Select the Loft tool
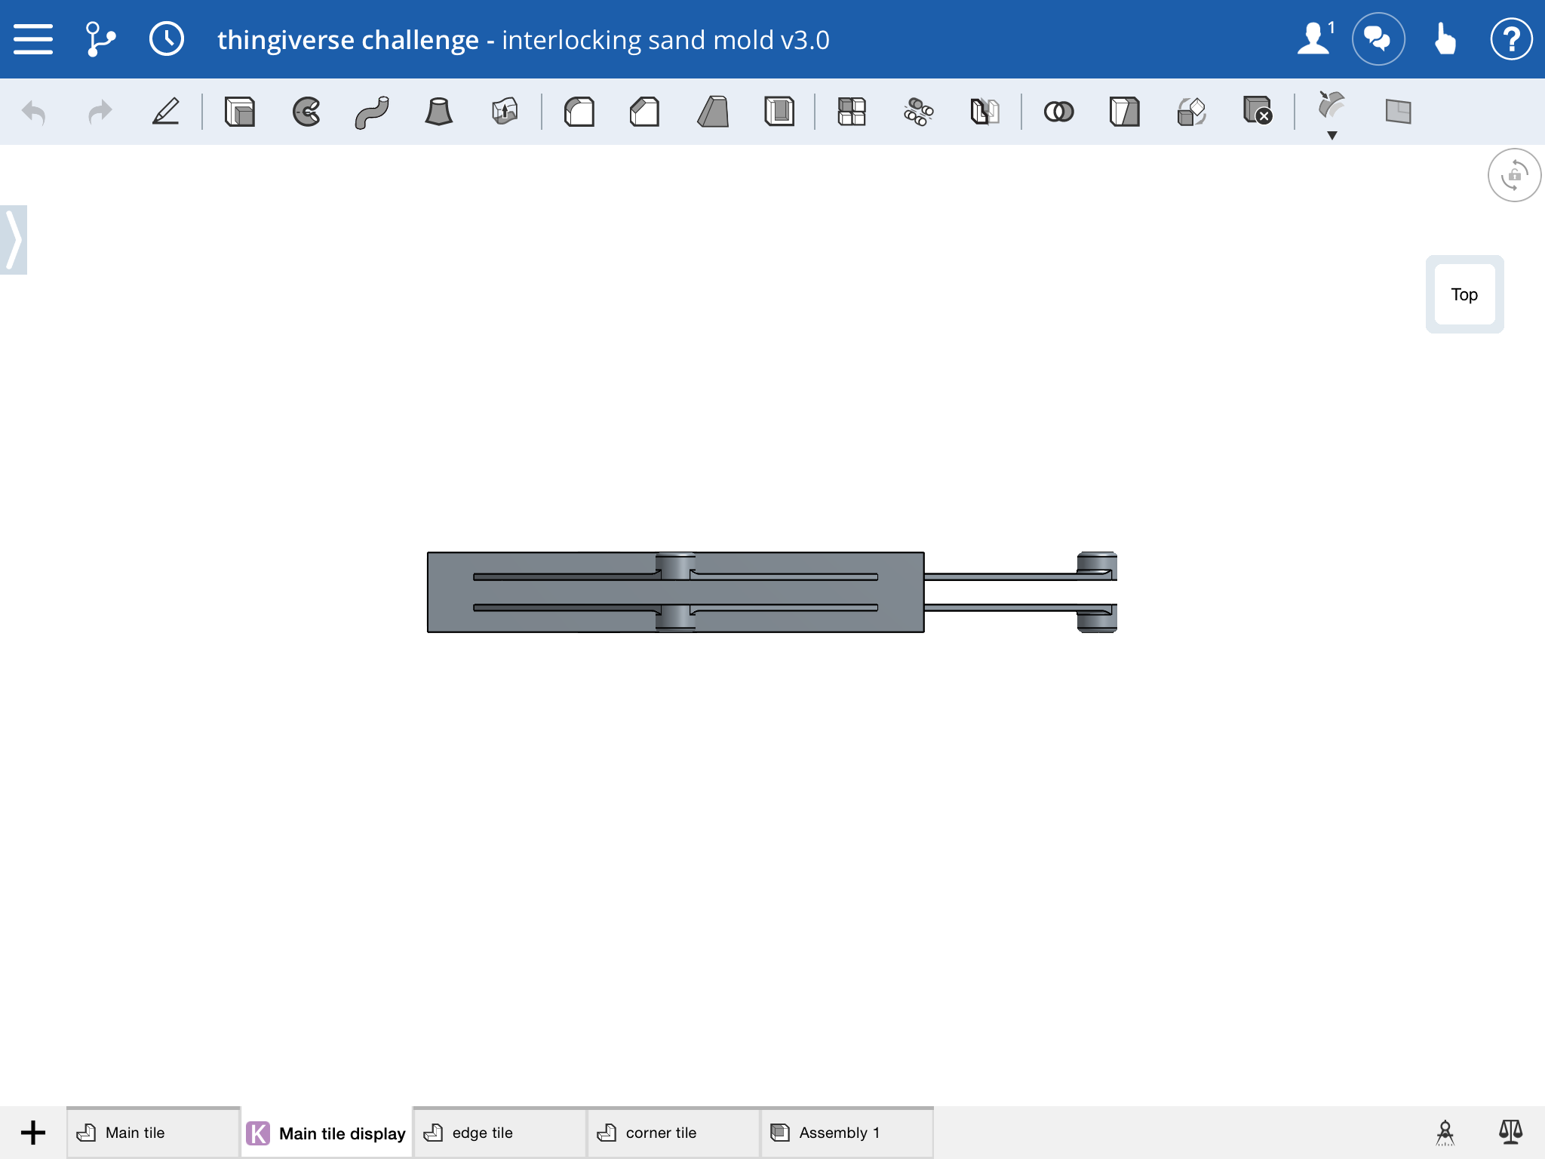1545x1159 pixels. point(438,112)
